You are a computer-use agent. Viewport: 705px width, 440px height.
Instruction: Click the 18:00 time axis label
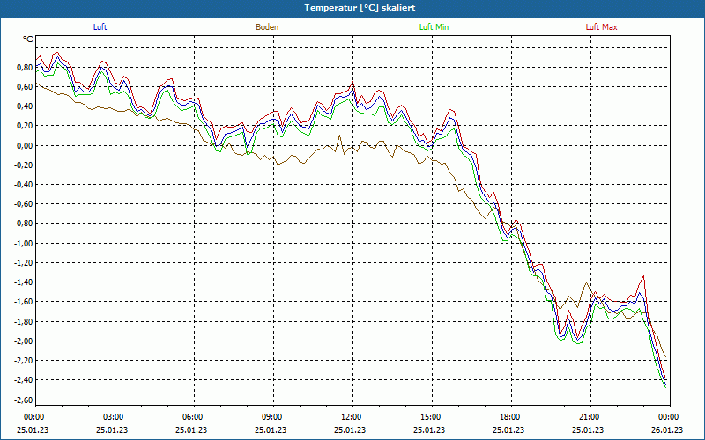tap(510, 417)
